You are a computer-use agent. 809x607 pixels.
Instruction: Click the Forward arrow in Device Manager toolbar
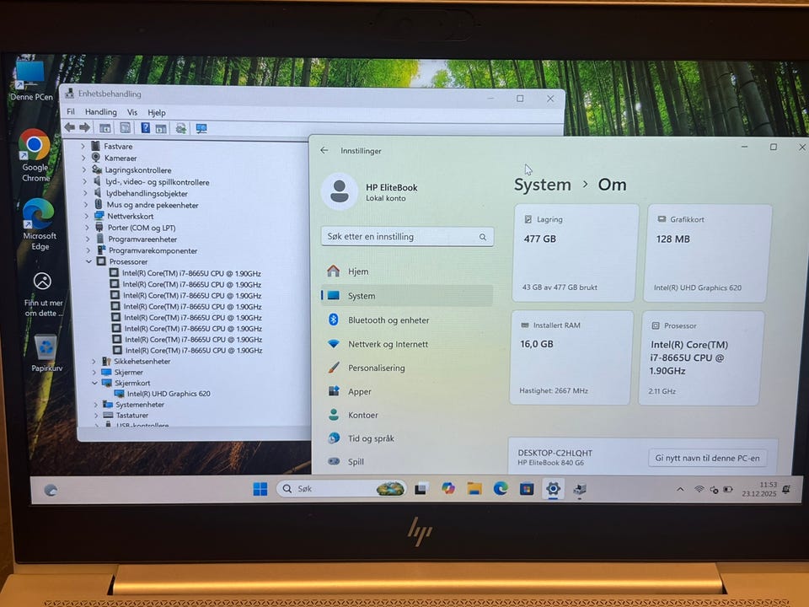(x=84, y=127)
